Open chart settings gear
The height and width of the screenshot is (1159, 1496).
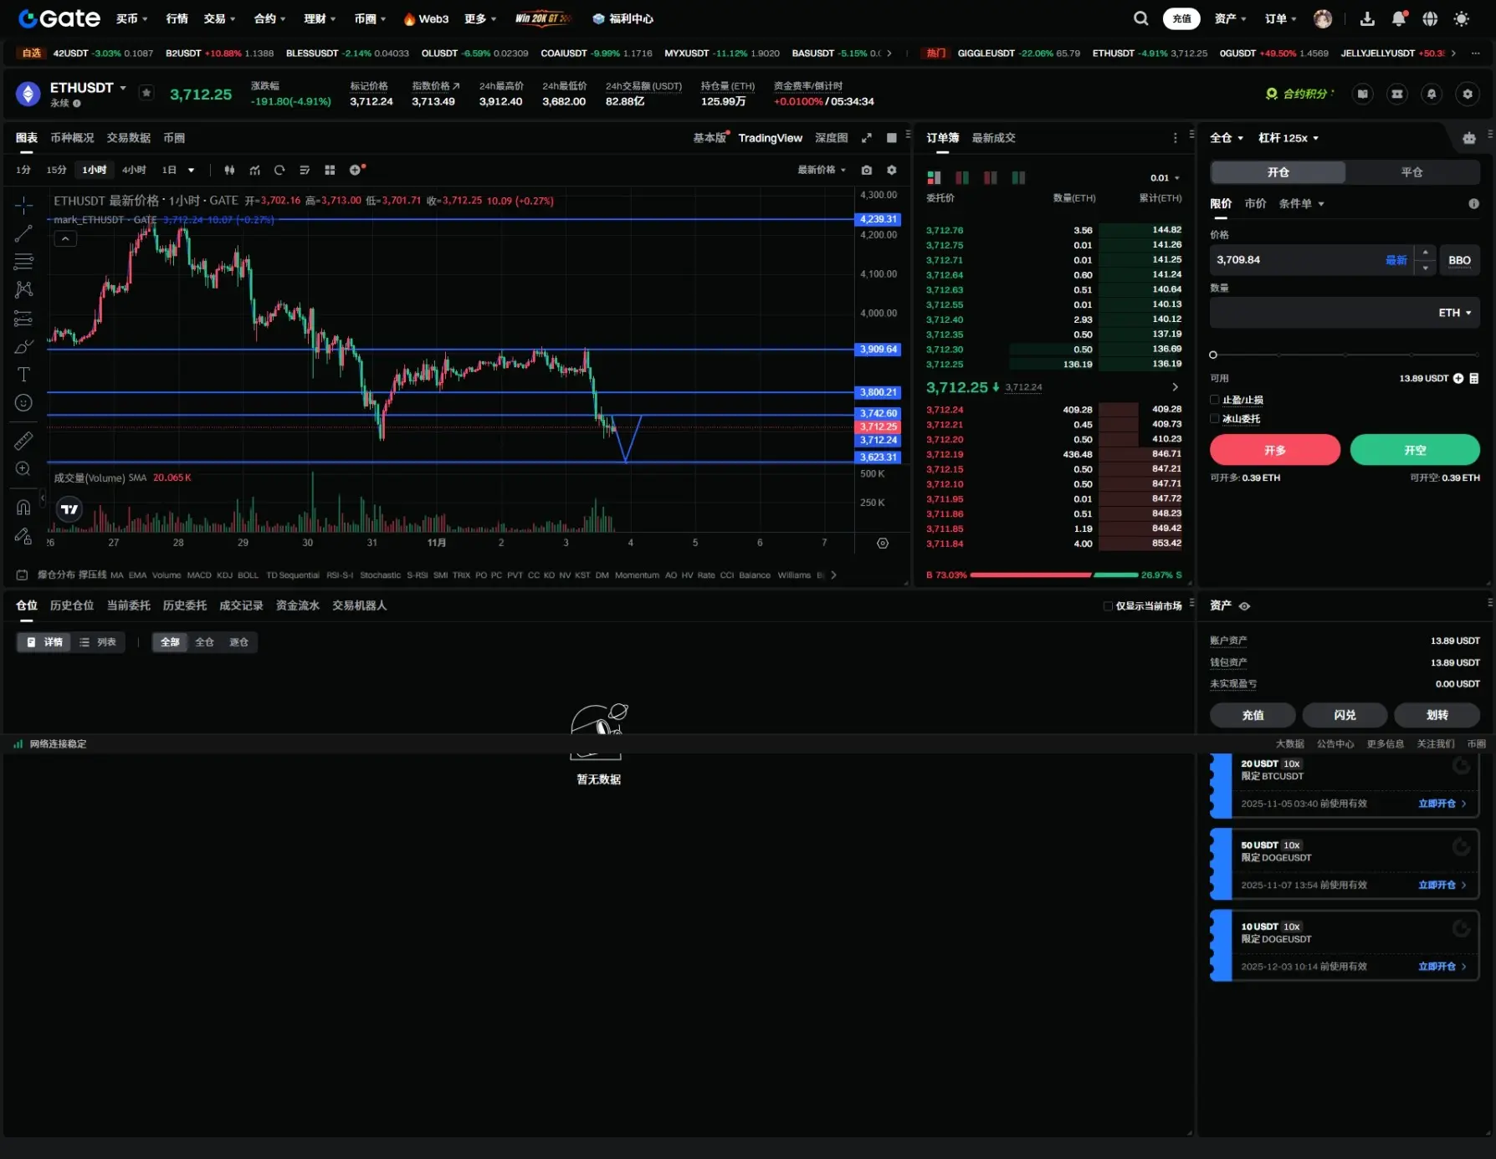(x=892, y=170)
